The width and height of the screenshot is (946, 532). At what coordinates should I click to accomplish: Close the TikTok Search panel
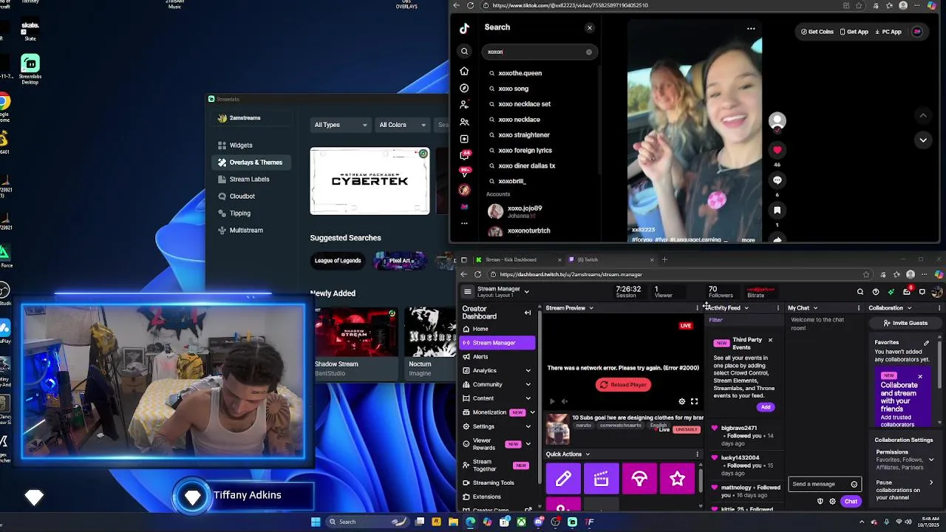point(590,28)
